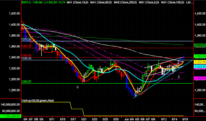The width and height of the screenshot is (206, 121).
Task: Click 1,320.00 on the left price axis
Action: 14,68
